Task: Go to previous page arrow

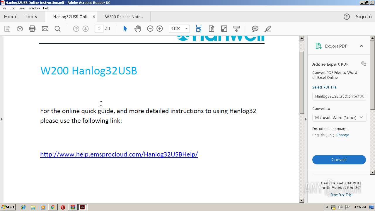Action: 76,29
